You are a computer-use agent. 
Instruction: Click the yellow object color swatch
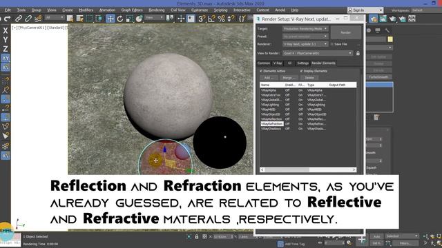(390, 39)
